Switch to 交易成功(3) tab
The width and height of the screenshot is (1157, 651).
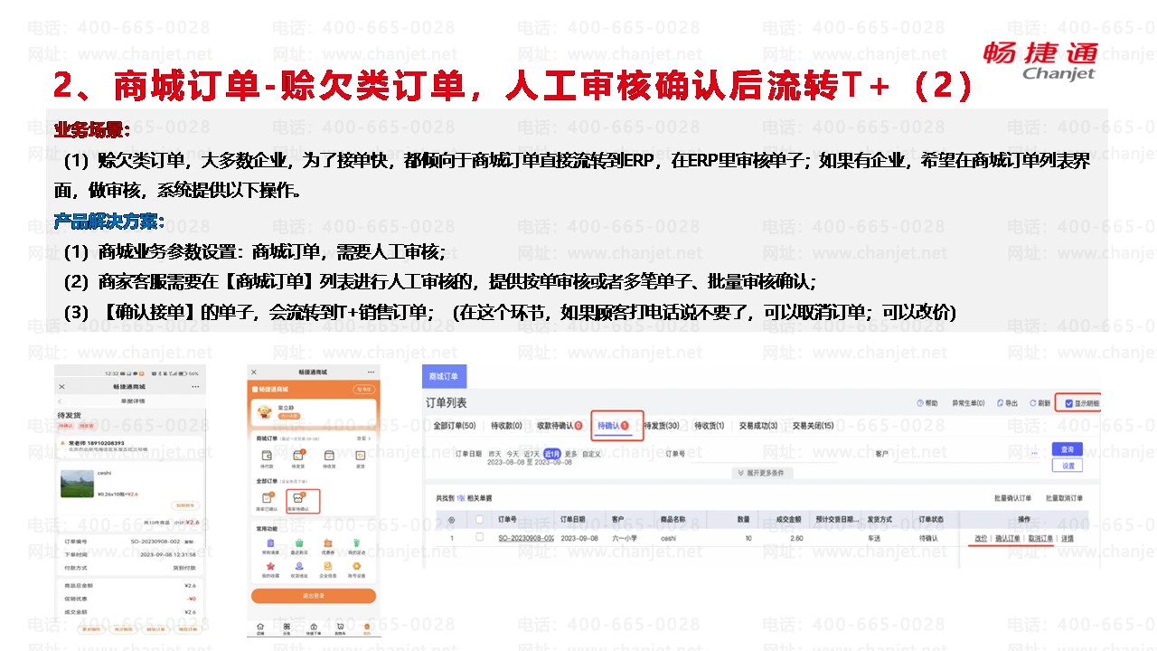coord(758,426)
